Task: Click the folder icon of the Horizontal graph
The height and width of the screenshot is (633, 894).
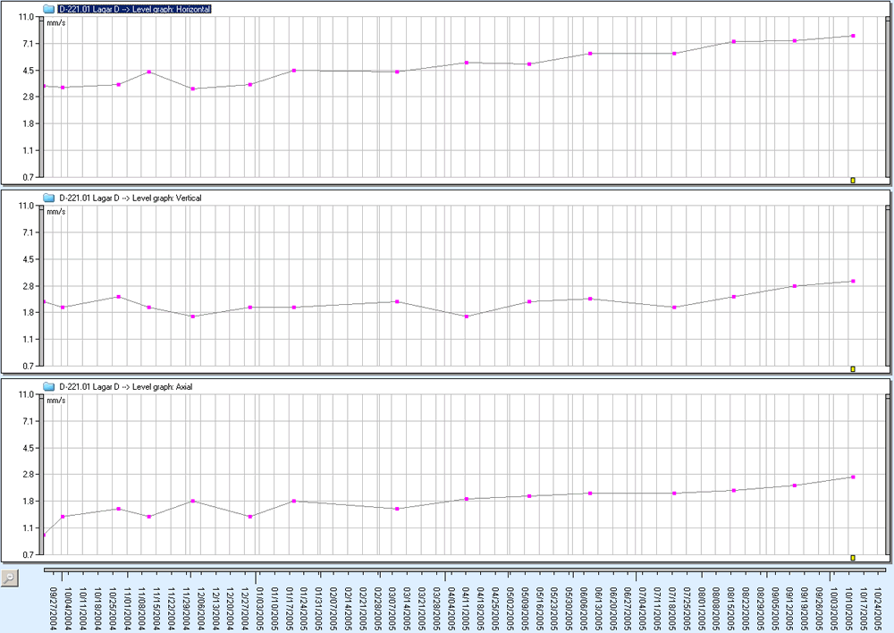Action: tap(48, 8)
